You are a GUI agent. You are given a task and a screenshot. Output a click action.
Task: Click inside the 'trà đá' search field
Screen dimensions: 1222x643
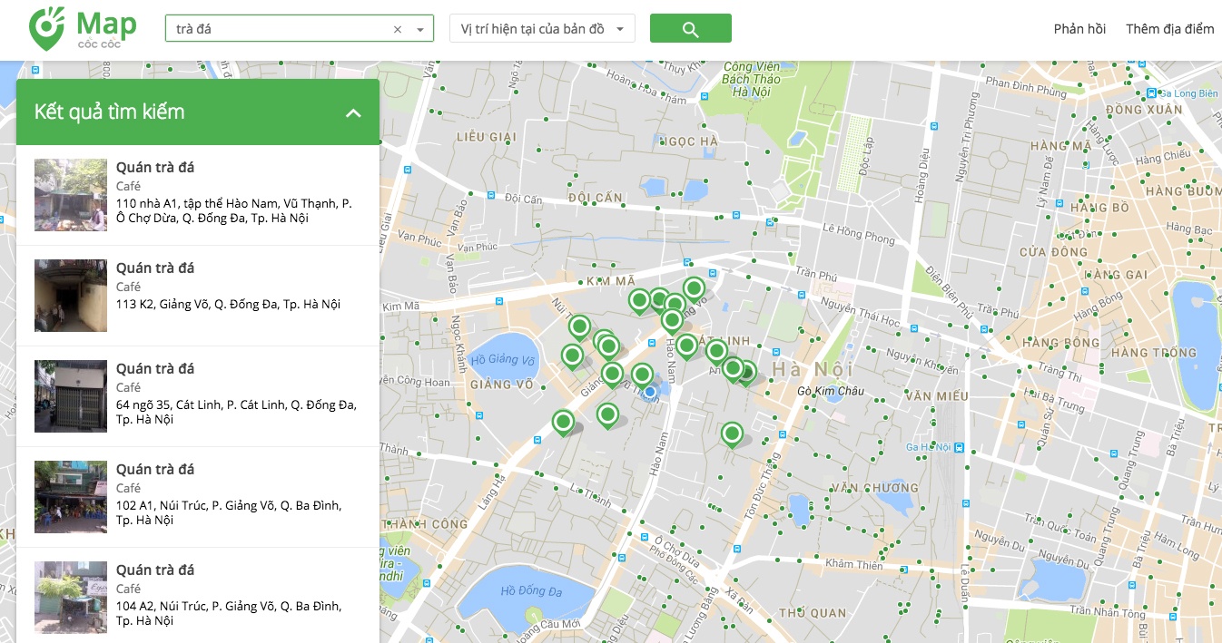click(x=277, y=29)
